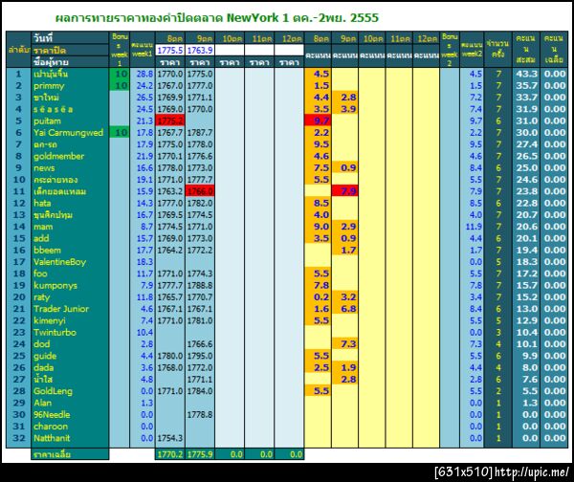Select week1 score 24.2 in primmy's row

coord(144,86)
